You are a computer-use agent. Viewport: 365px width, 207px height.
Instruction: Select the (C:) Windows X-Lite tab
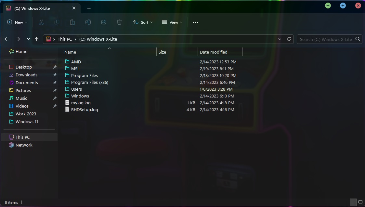click(x=41, y=8)
